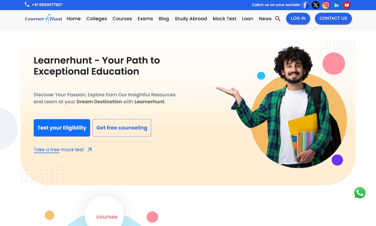Open the Courses menu item
This screenshot has width=376, height=226.
tap(122, 18)
